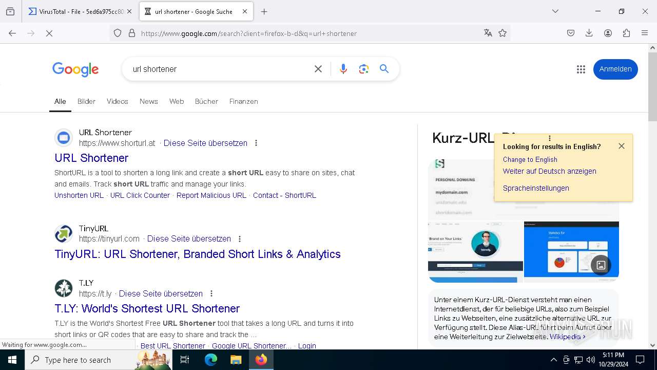
Task: Submit search with magnifier icon
Action: 384,69
